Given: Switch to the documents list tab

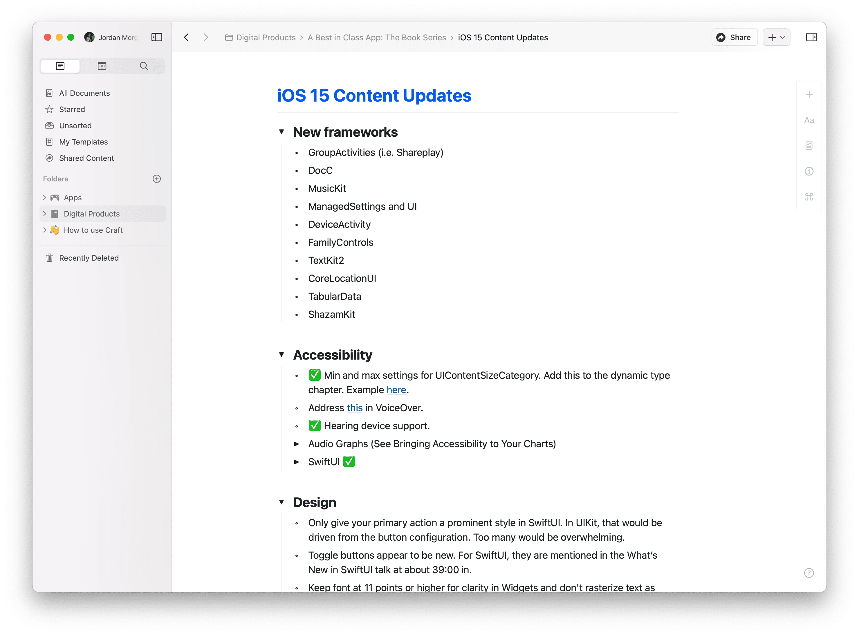Looking at the screenshot, I should point(60,66).
